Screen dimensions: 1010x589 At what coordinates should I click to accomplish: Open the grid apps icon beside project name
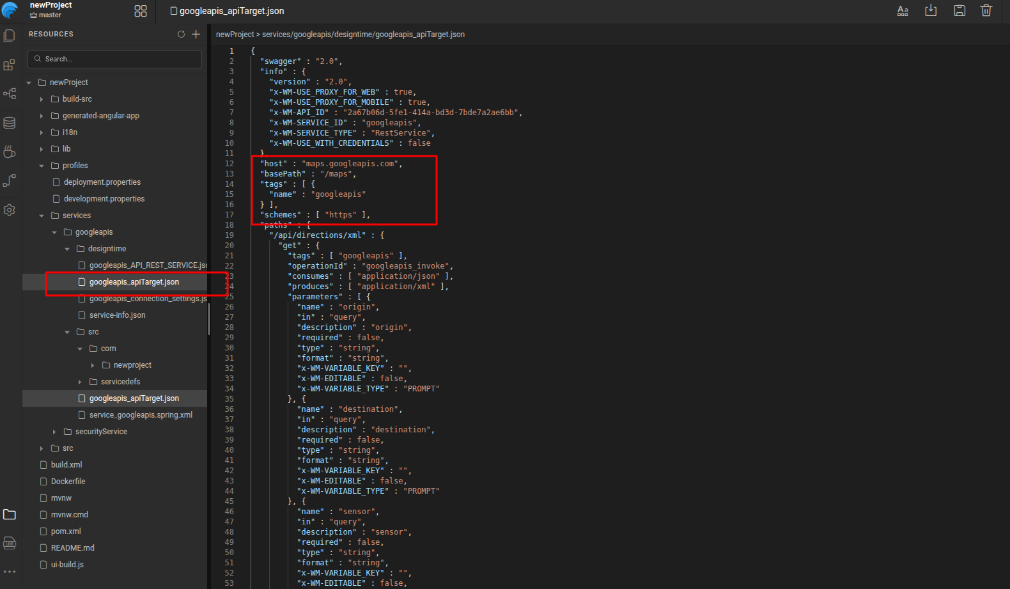coord(141,11)
